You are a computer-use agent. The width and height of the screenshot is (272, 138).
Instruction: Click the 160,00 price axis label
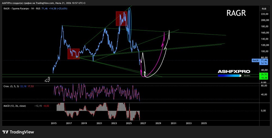click(264, 33)
